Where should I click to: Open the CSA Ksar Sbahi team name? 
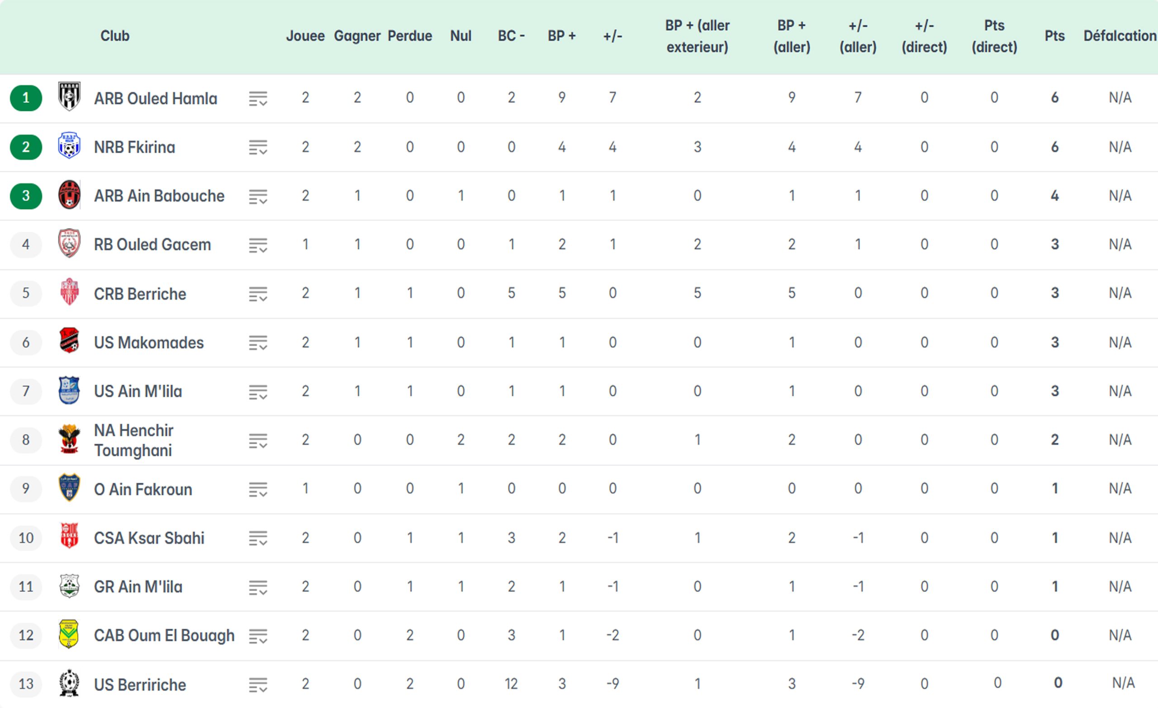[149, 538]
